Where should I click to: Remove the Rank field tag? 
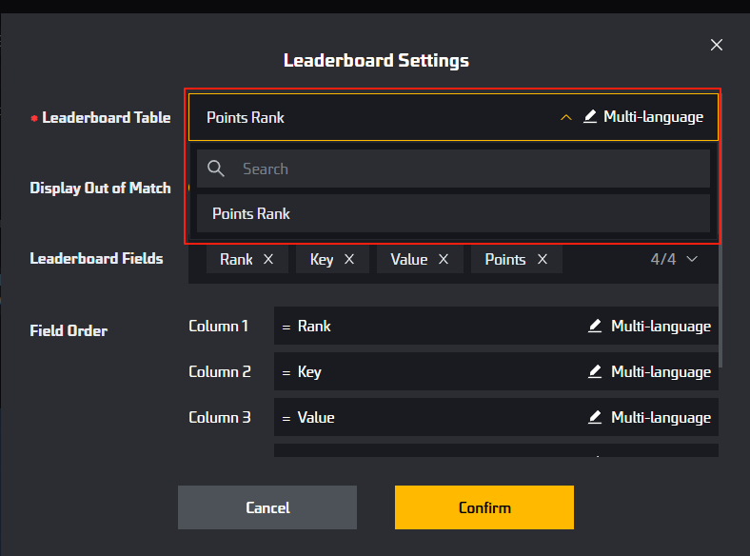(x=268, y=259)
